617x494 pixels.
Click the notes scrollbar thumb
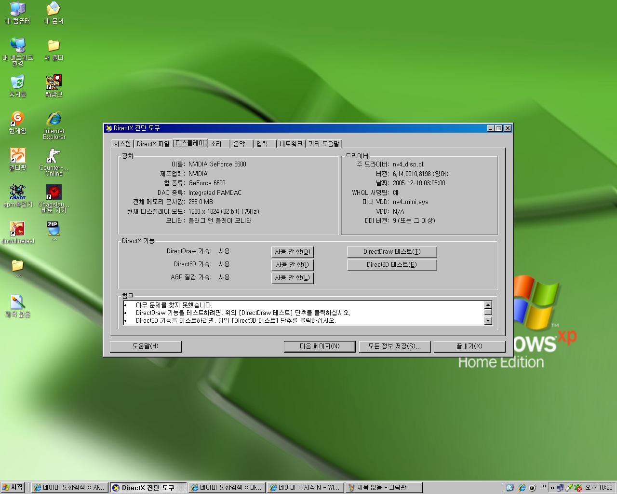[488, 312]
